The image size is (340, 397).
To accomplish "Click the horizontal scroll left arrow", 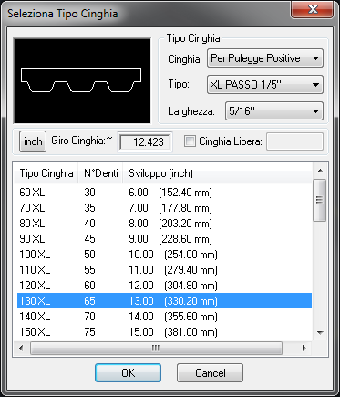I will (21, 348).
